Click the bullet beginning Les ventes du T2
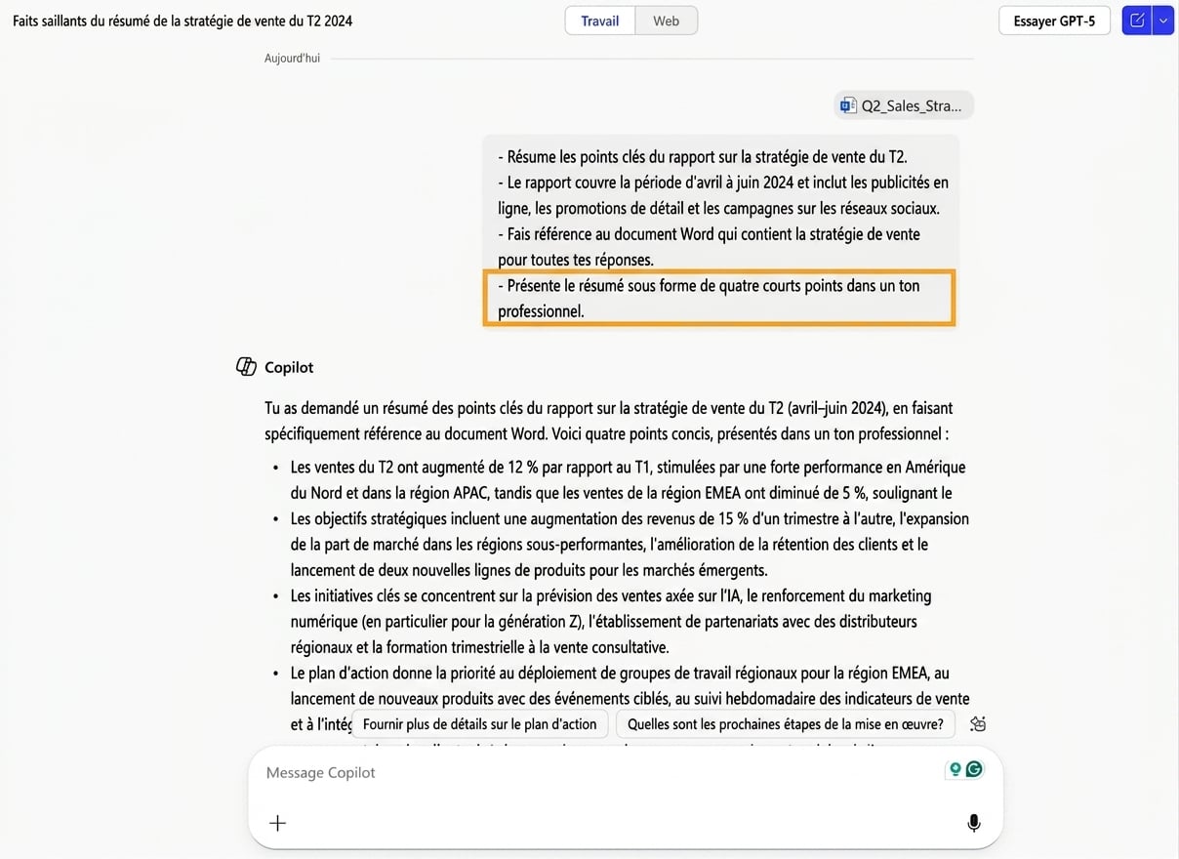 pos(629,480)
